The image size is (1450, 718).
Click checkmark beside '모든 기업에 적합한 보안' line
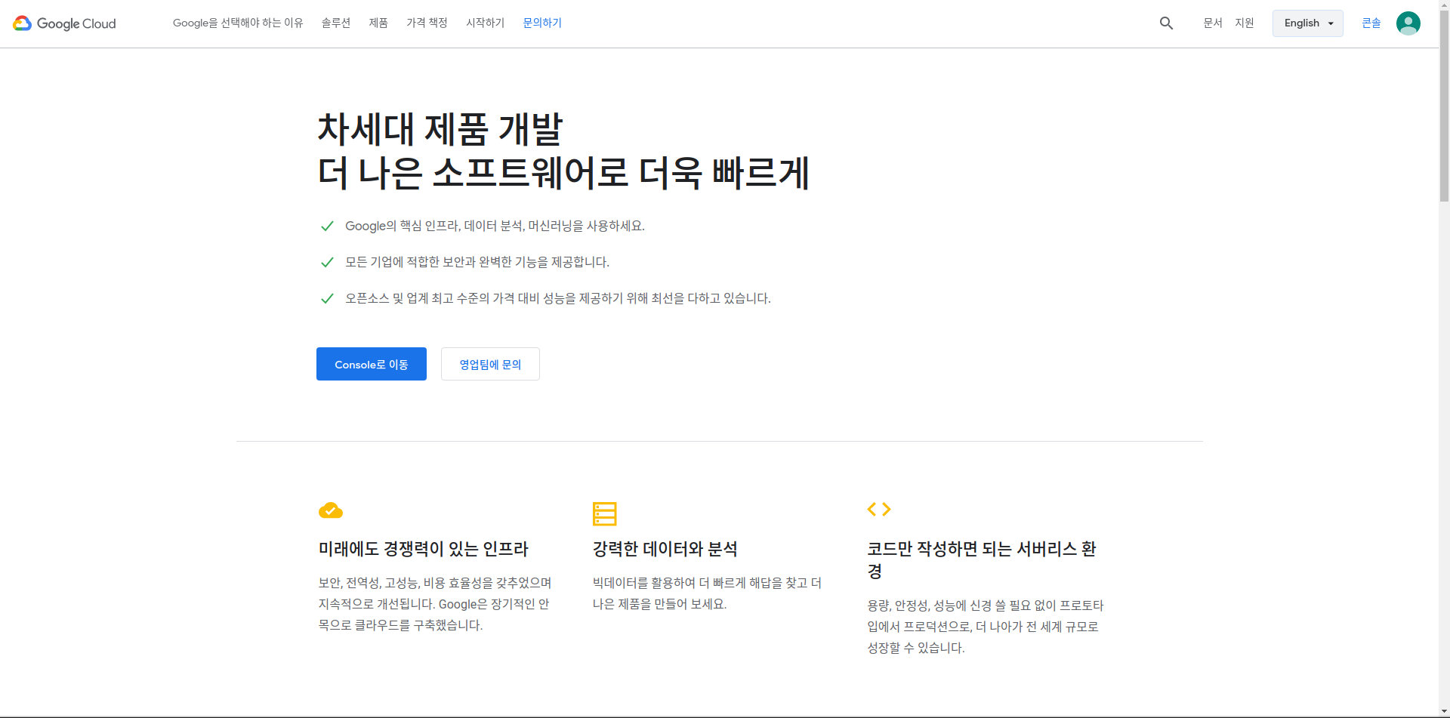pyautogui.click(x=327, y=262)
